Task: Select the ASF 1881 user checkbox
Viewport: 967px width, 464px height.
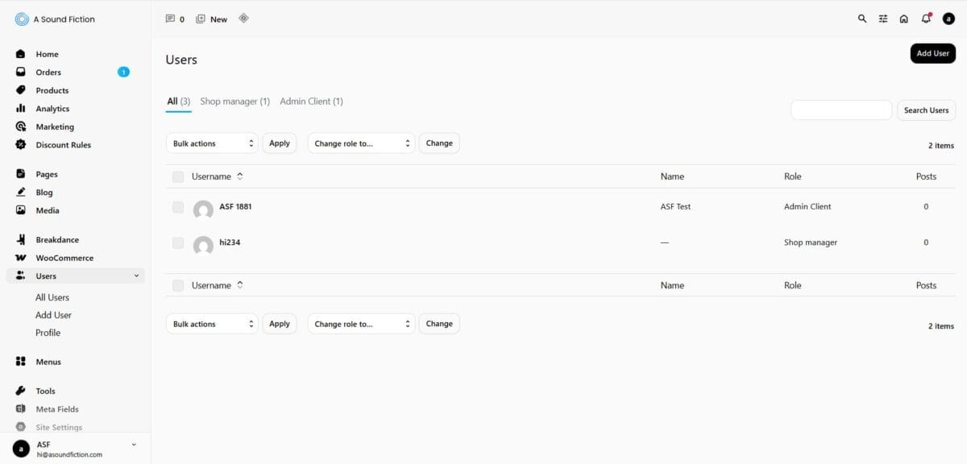Action: pos(178,207)
